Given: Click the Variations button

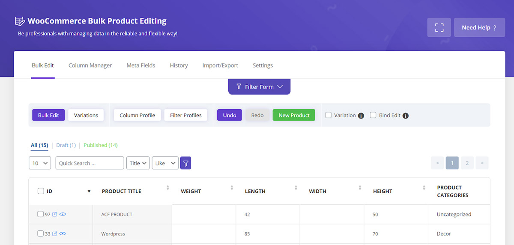Looking at the screenshot, I should click(x=86, y=115).
